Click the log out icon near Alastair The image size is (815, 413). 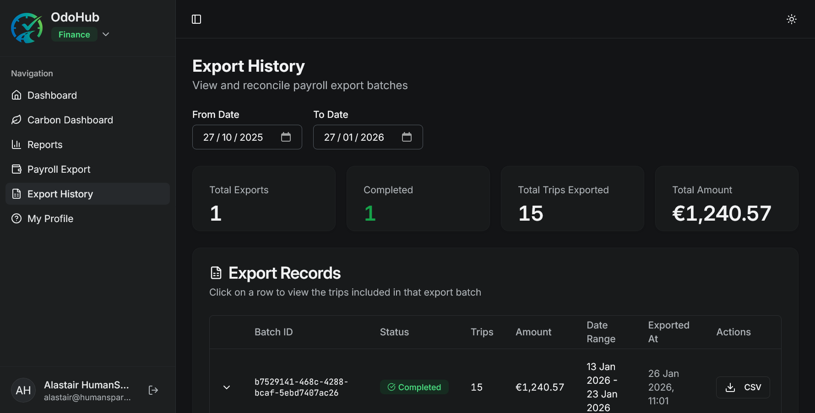coord(153,390)
